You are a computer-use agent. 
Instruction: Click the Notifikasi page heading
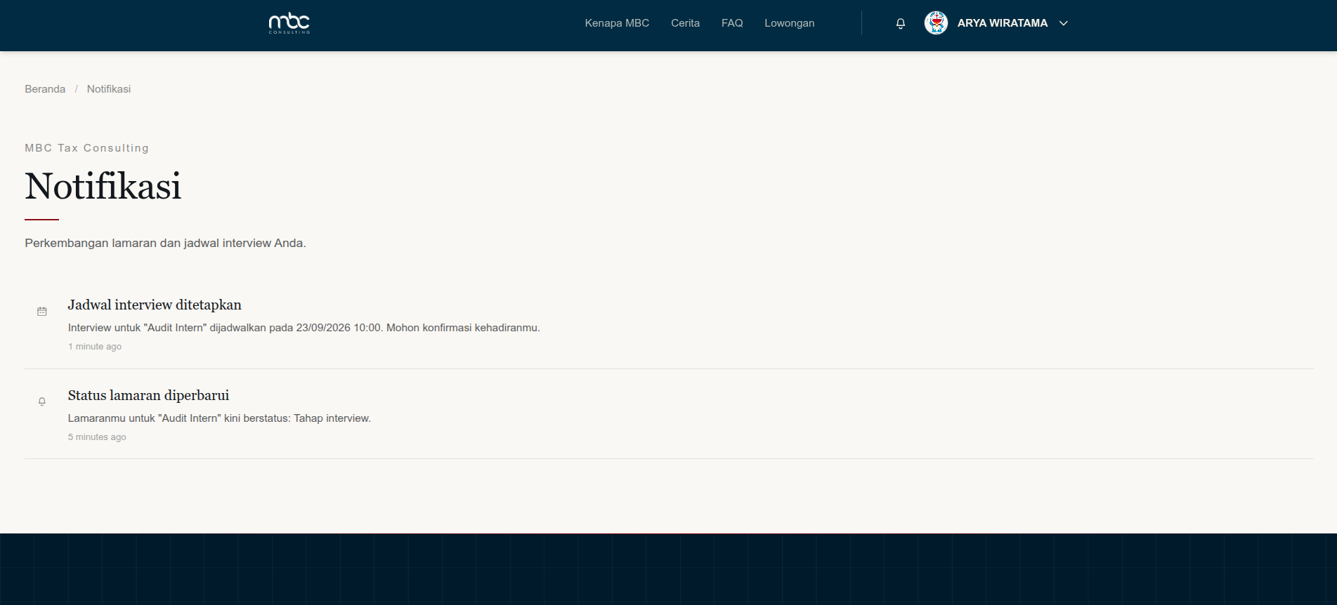click(x=103, y=186)
